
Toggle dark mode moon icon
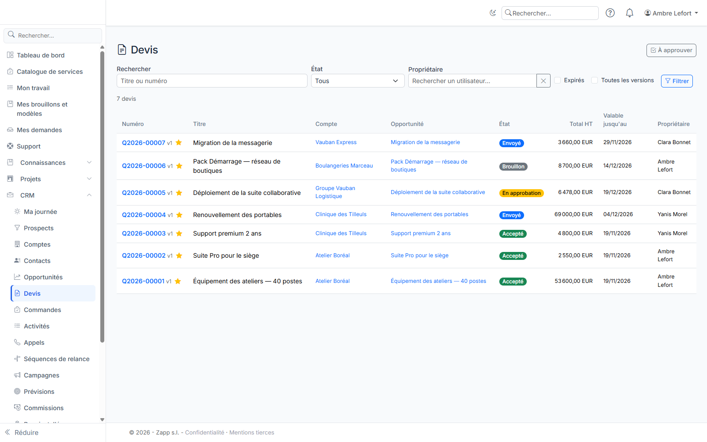(493, 13)
